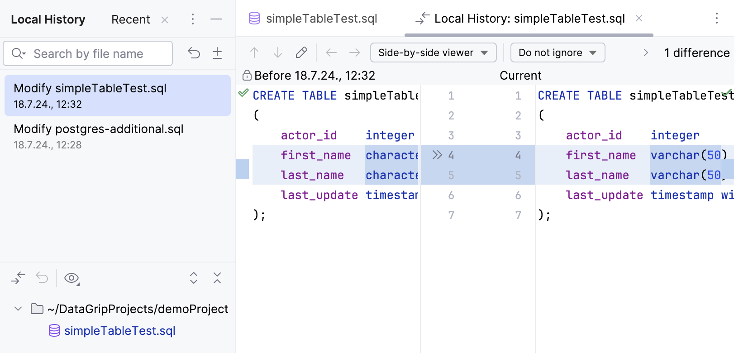Toggle the eye view options icon
734x353 pixels.
click(x=71, y=278)
